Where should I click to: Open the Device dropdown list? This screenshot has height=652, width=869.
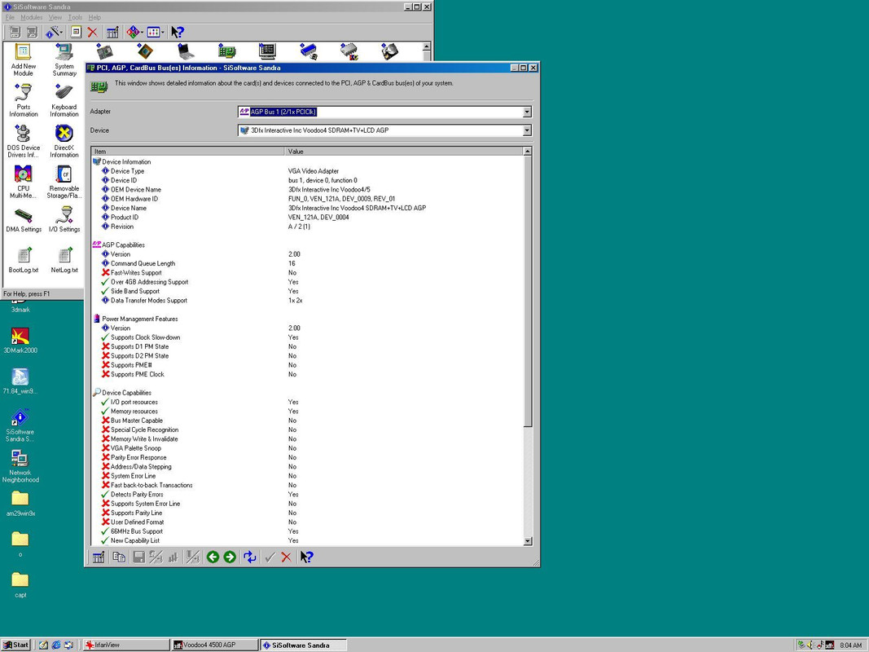(526, 130)
